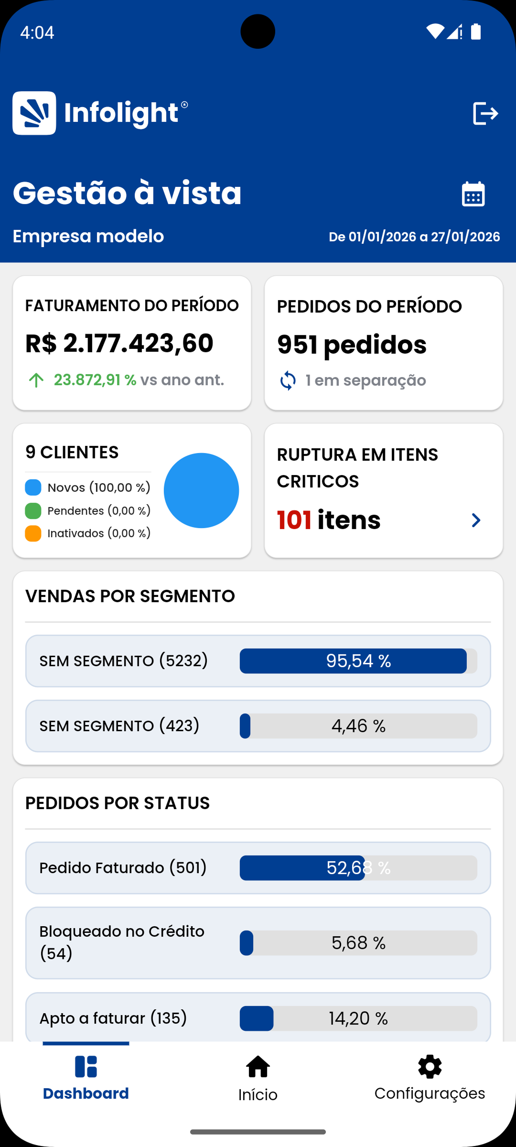Expand critical items rupture chevron
The height and width of the screenshot is (1147, 516).
476,520
